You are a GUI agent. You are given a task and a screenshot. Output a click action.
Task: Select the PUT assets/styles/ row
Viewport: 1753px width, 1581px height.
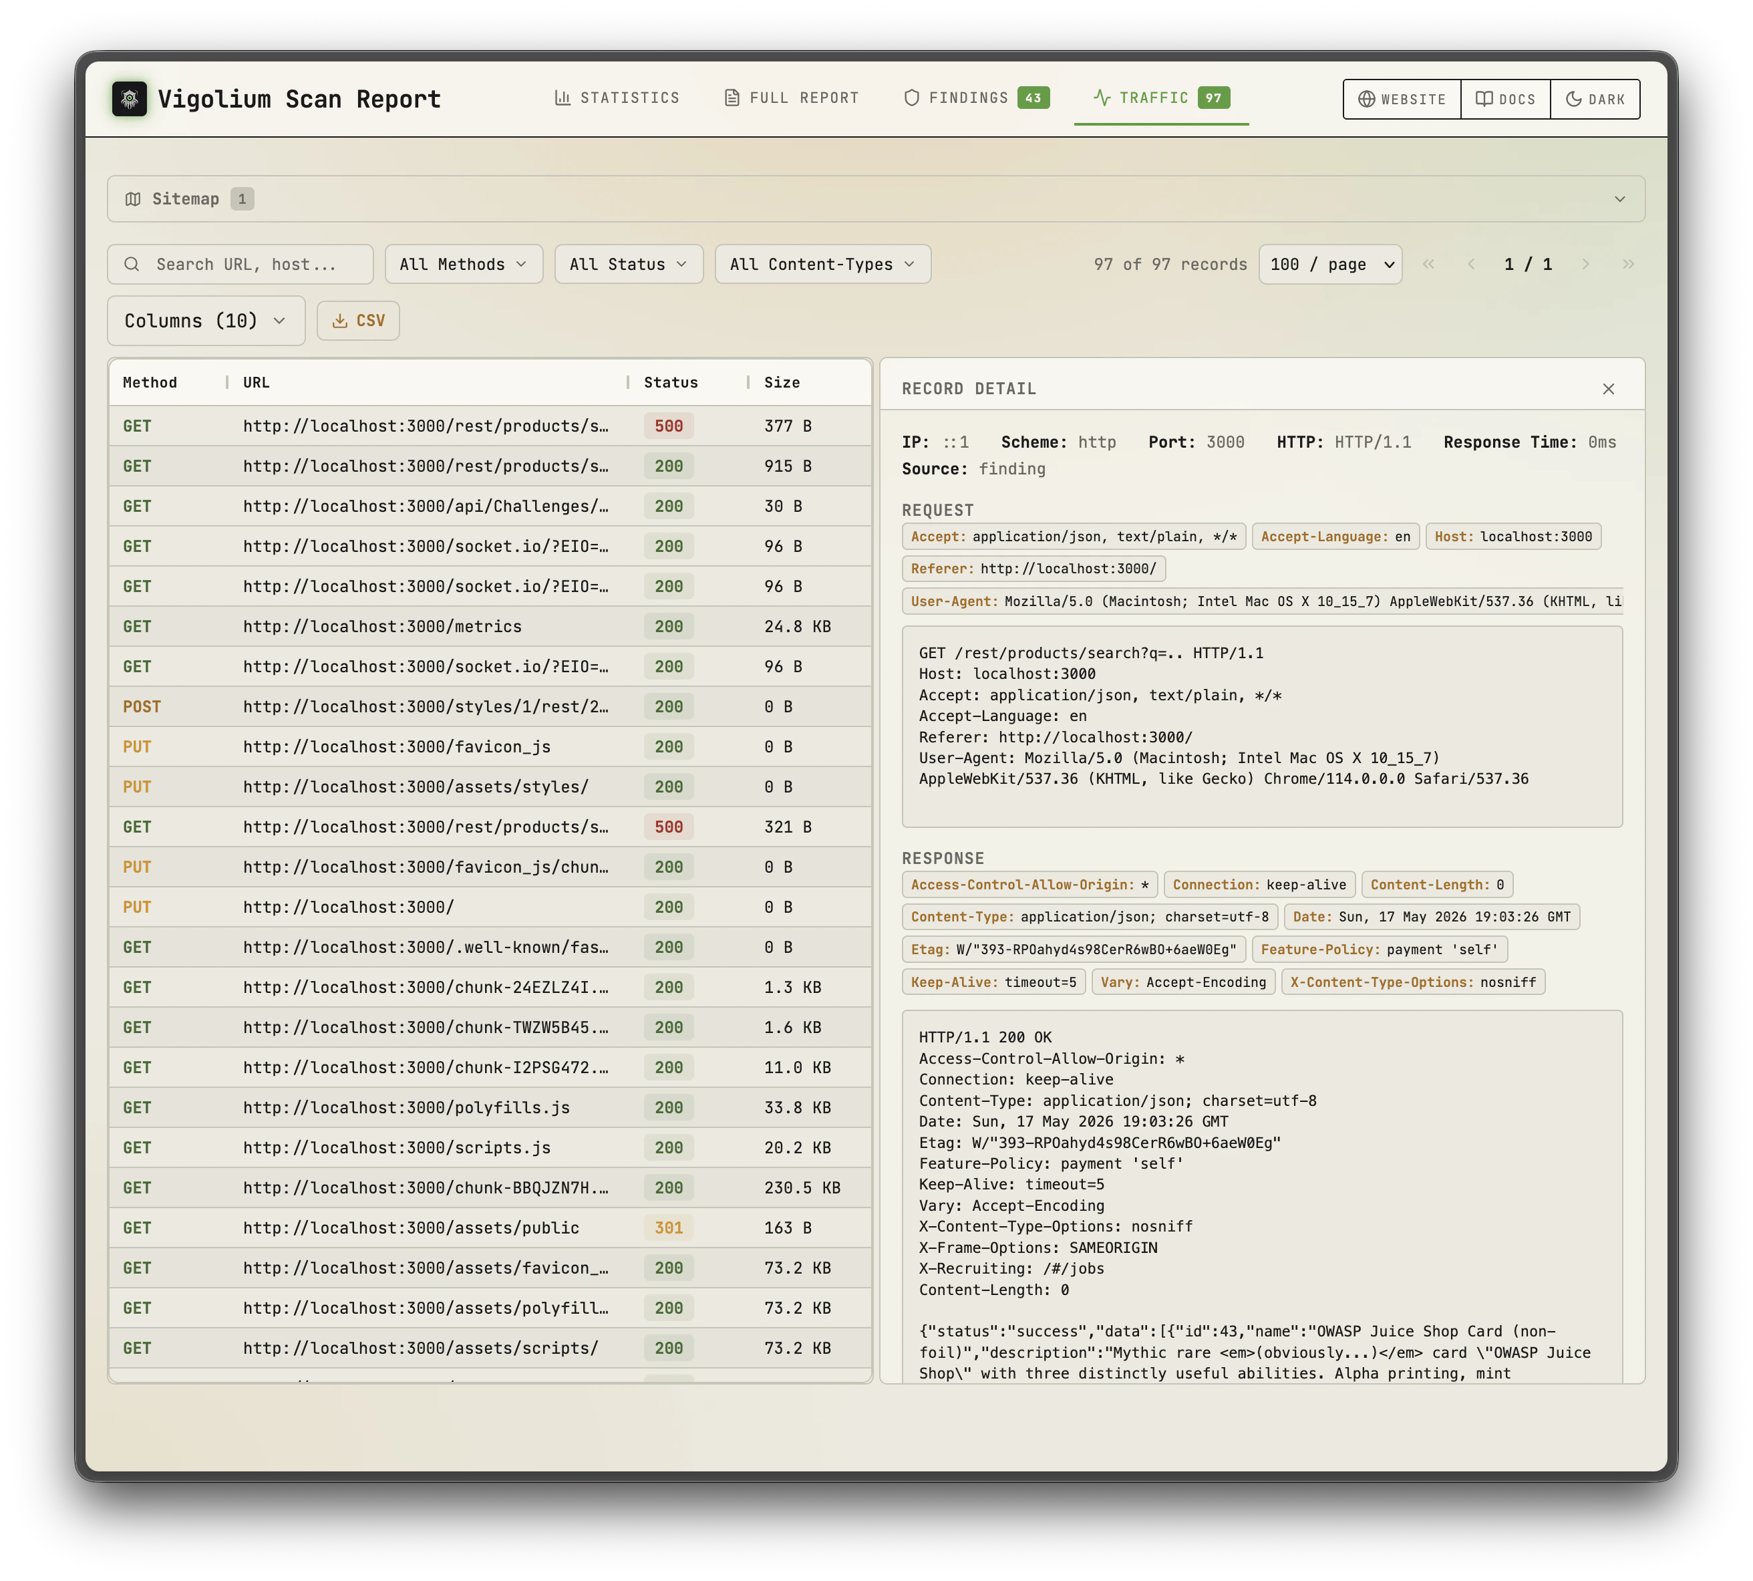coord(490,786)
